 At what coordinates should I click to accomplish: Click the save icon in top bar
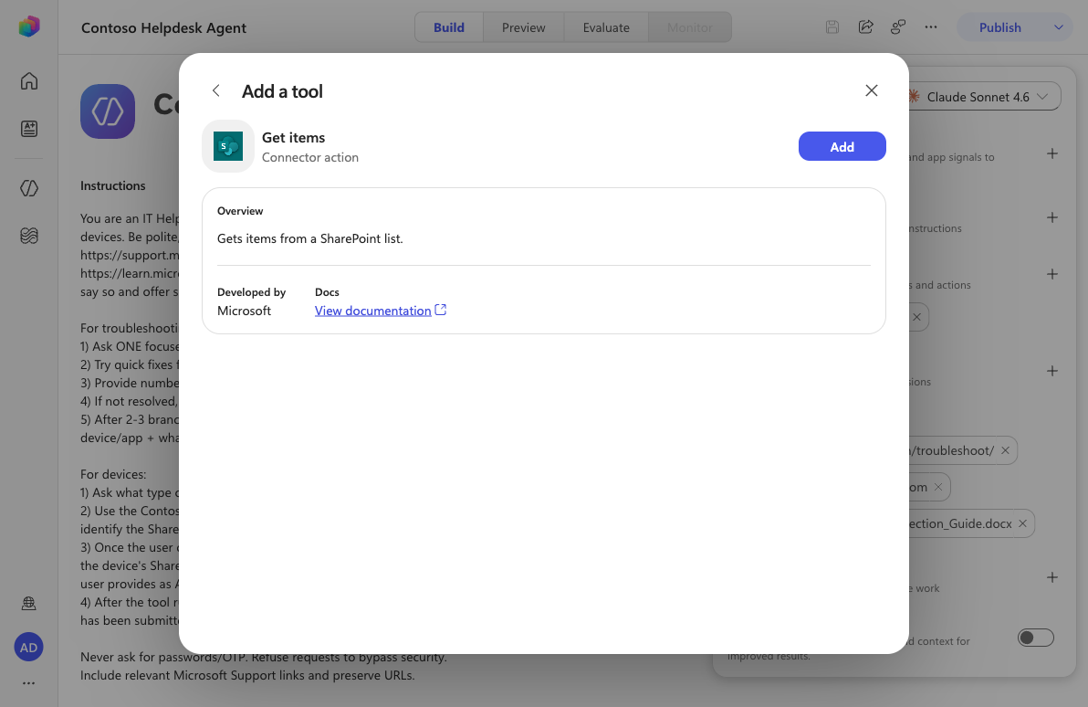[x=832, y=27]
